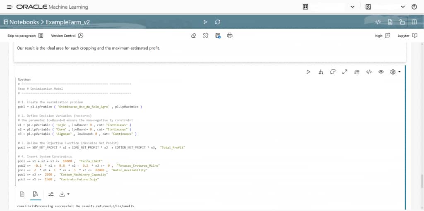Expand the user account dropdown

click(x=403, y=7)
